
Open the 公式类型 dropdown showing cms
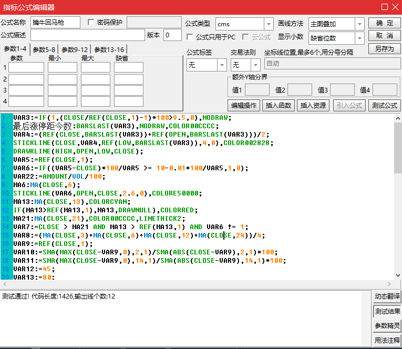pos(269,24)
